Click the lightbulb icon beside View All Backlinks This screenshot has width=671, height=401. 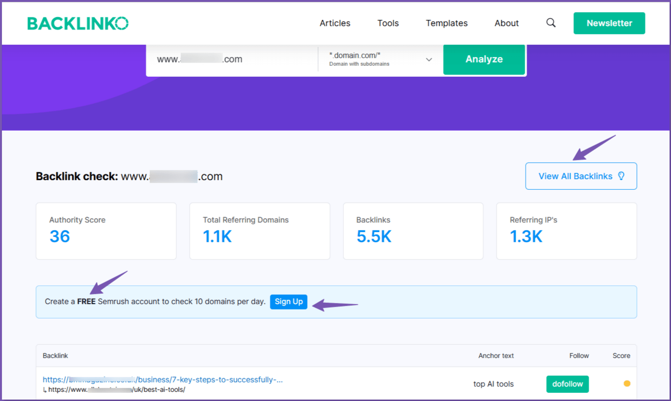[621, 176]
